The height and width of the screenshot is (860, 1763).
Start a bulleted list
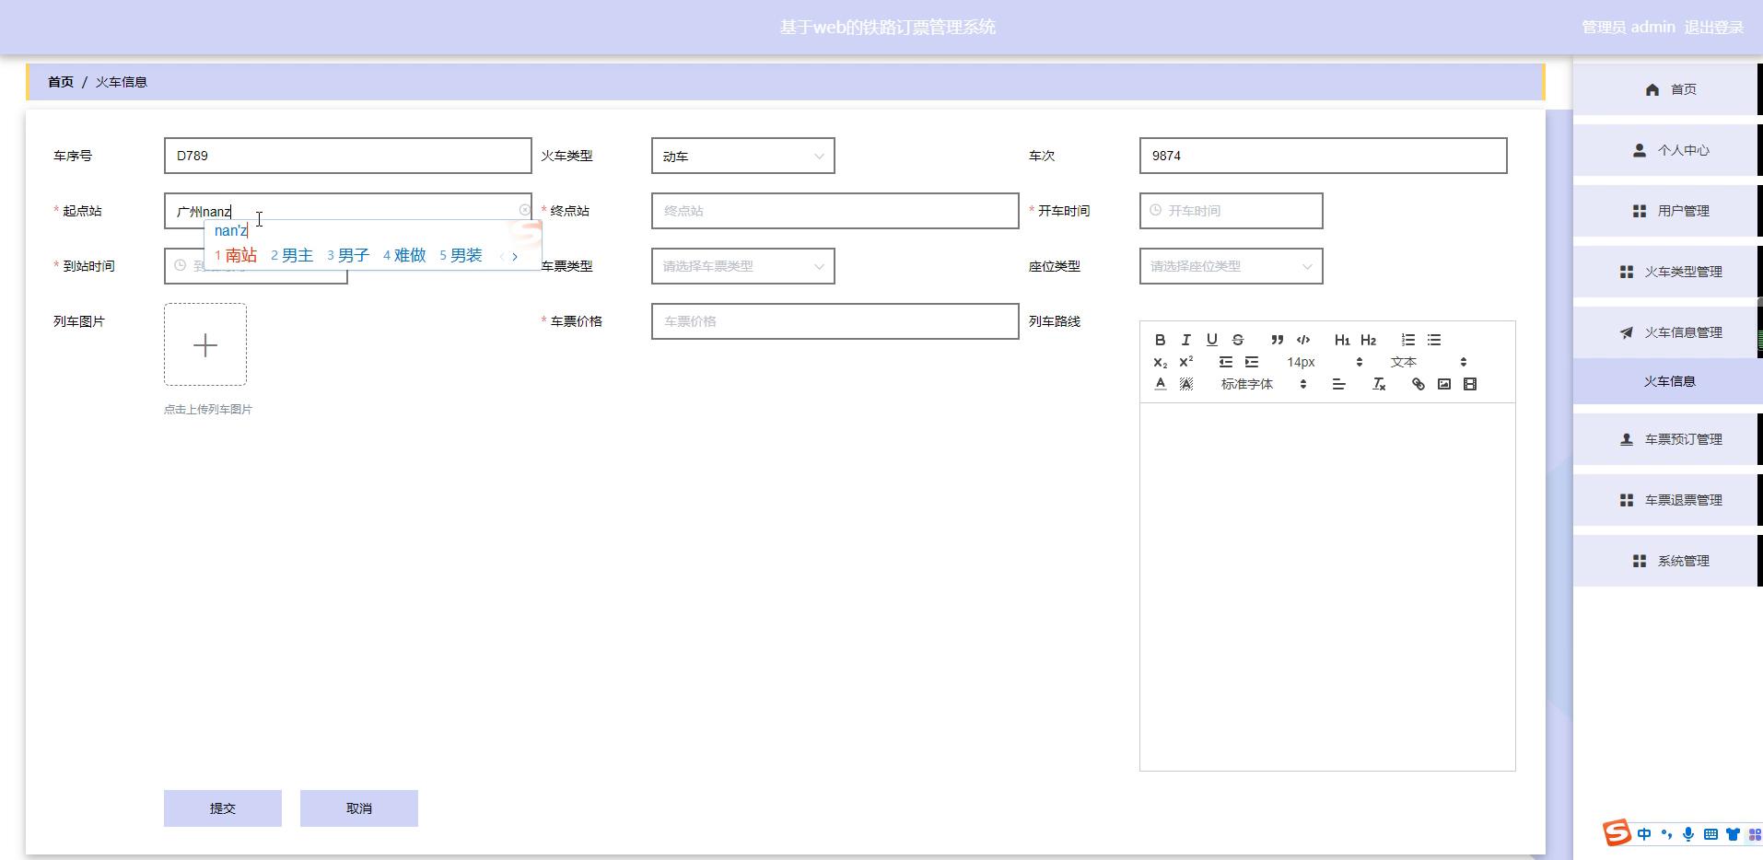click(x=1433, y=340)
